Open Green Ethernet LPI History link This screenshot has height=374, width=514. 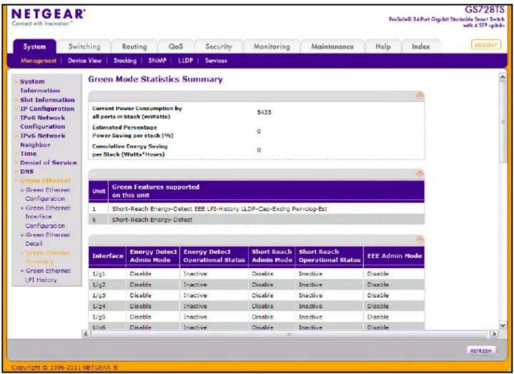[x=48, y=275]
